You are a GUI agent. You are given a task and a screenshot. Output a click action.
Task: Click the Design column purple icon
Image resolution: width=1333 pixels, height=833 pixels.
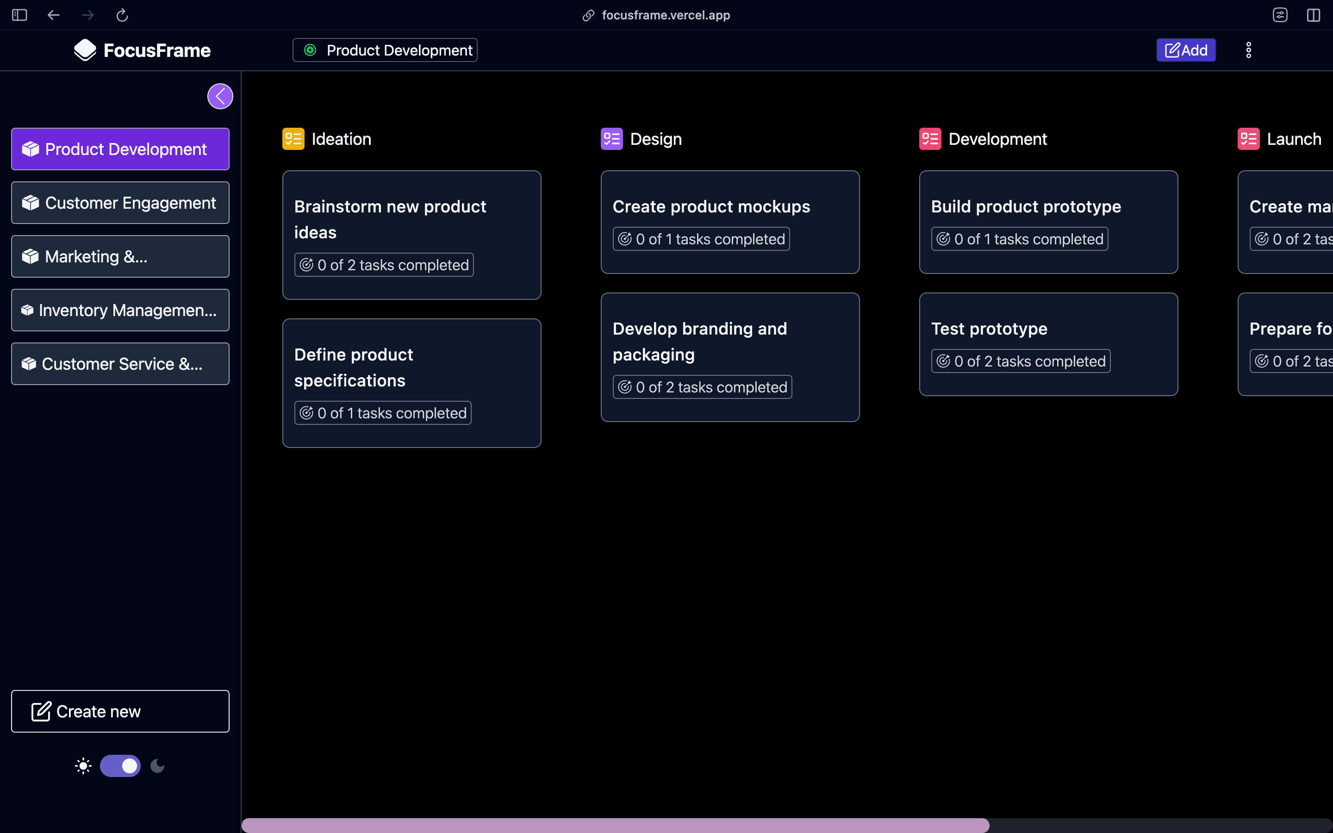pos(611,139)
